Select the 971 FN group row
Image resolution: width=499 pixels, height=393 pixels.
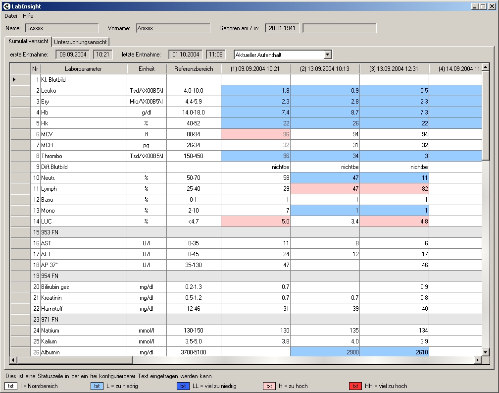[x=246, y=320]
